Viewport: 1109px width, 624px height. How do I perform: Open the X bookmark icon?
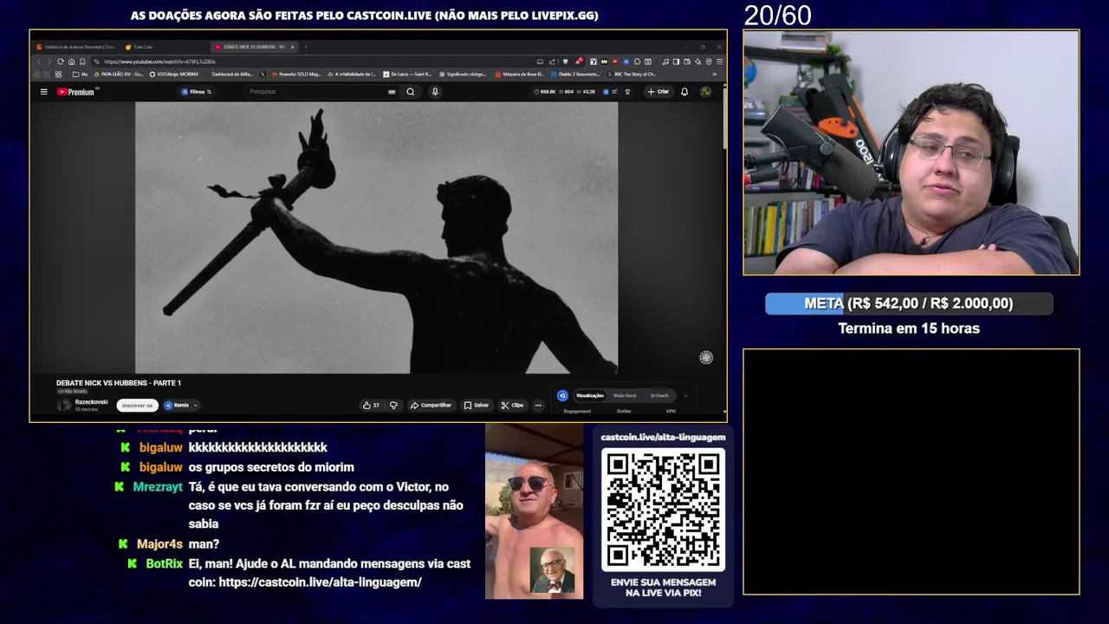point(263,75)
